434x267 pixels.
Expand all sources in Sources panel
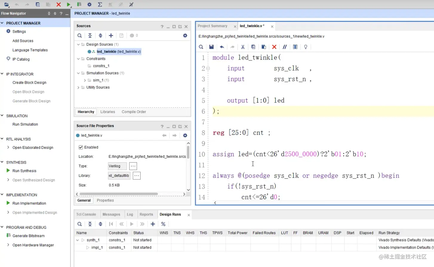(x=100, y=35)
